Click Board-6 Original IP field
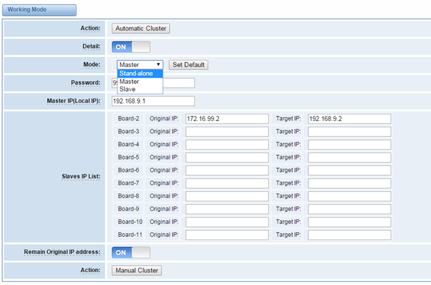Viewport: 431px width, 285px height. (x=227, y=171)
